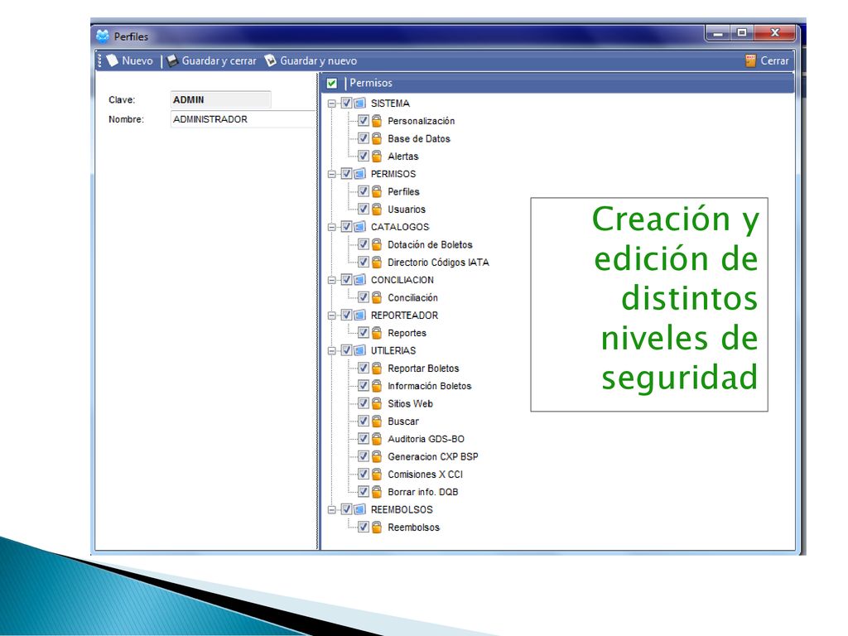Click the lock icon beside Reportar Boletos

click(377, 368)
